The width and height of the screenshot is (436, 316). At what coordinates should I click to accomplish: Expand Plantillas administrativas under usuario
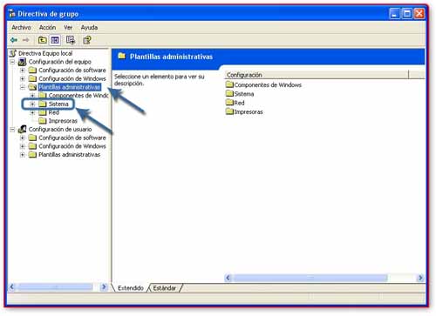[x=23, y=154]
